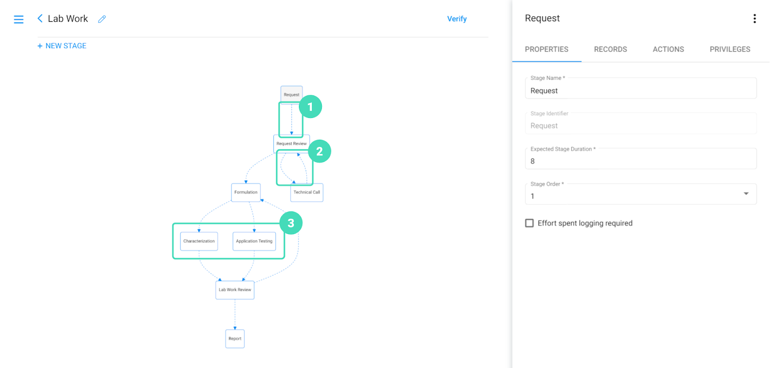Click the Stage Name input field
This screenshot has height=368, width=770.
641,89
